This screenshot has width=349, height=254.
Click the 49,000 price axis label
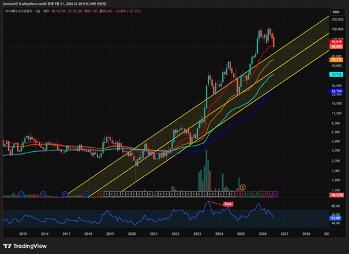[337, 66]
